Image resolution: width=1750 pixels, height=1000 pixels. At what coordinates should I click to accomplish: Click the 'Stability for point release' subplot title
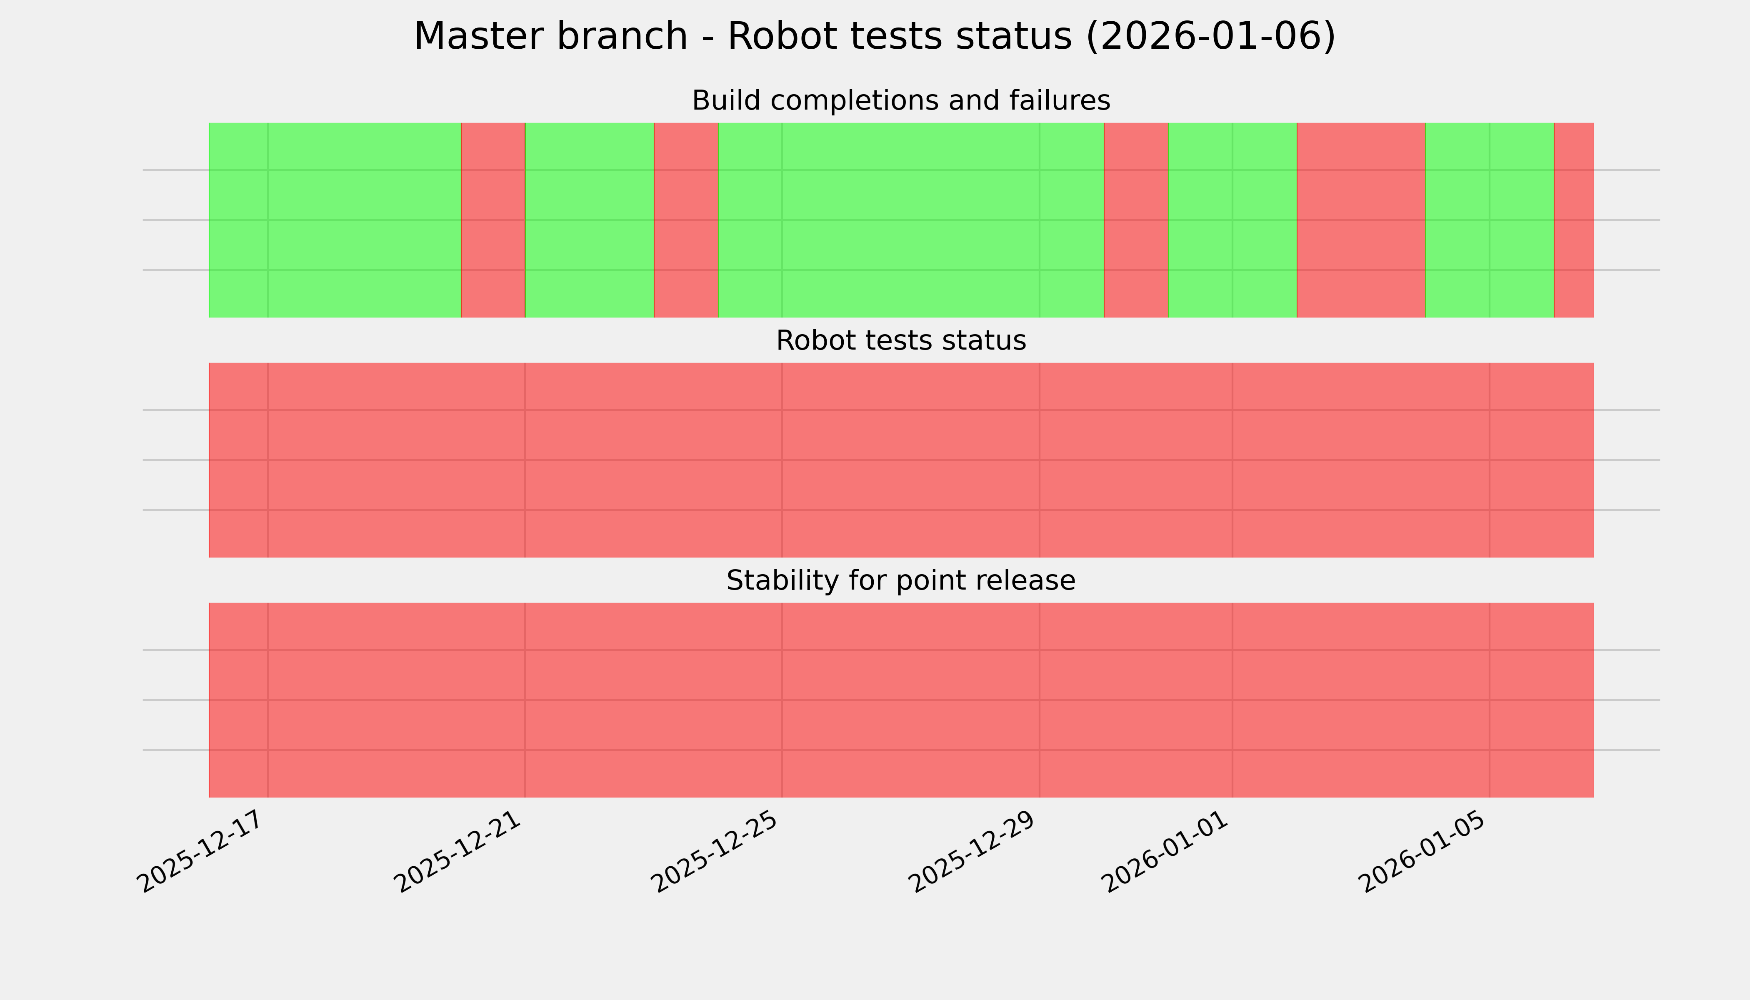[x=900, y=581]
